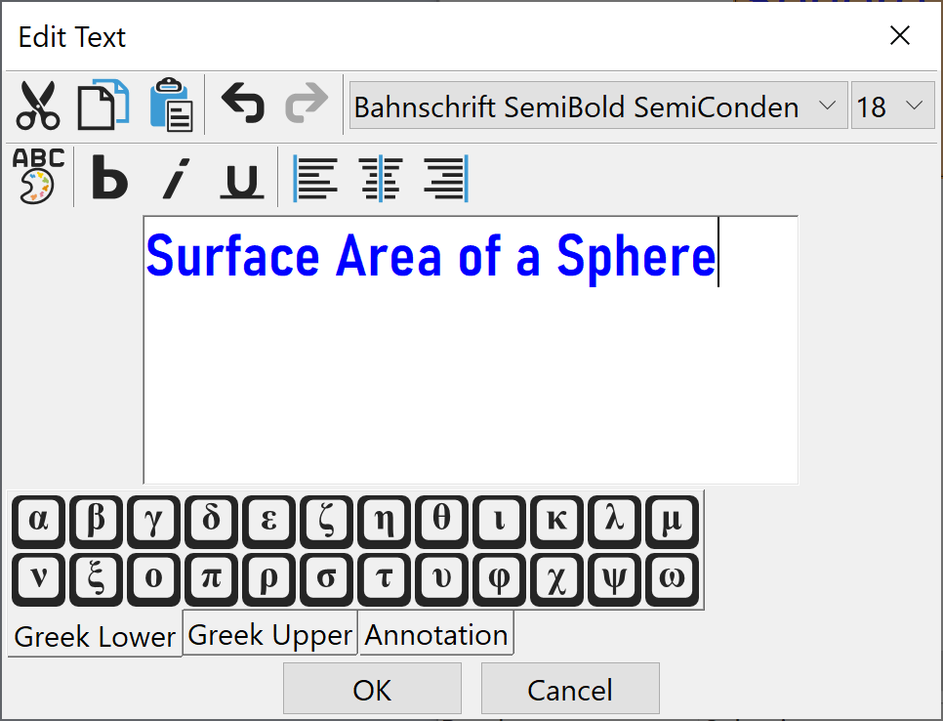Apply left text alignment
This screenshot has height=721, width=943.
click(x=315, y=178)
